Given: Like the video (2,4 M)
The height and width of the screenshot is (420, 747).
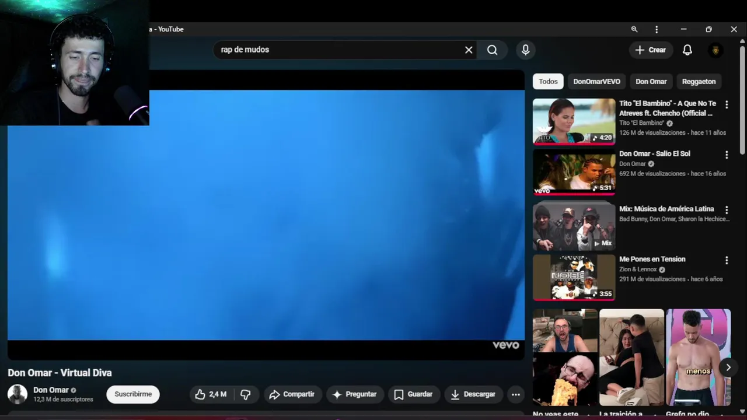Looking at the screenshot, I should (x=211, y=394).
